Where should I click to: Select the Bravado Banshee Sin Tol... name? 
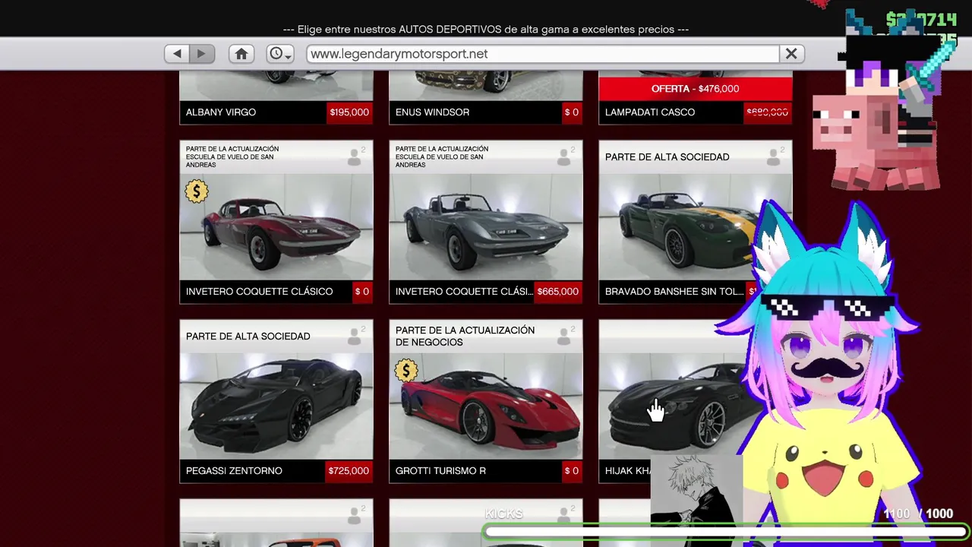[674, 292]
